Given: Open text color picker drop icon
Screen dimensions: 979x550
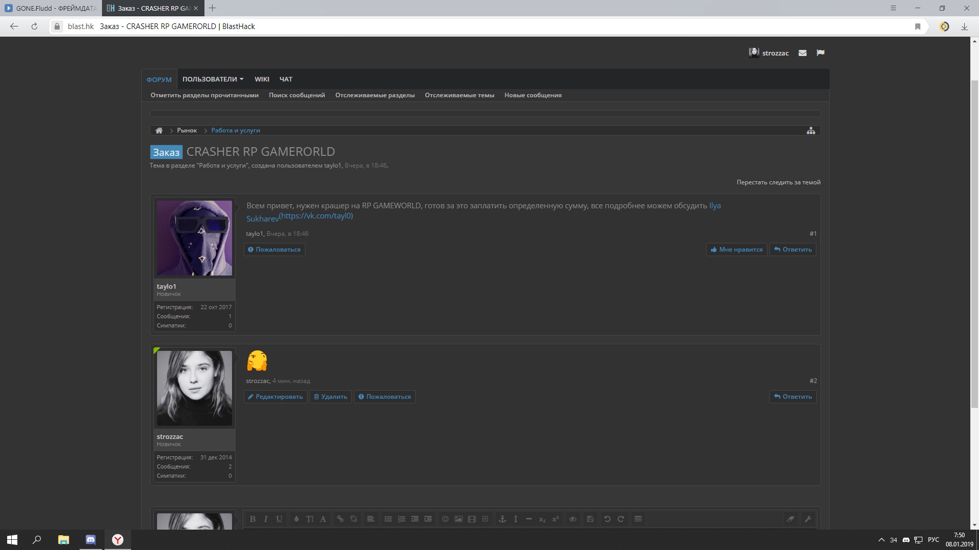Looking at the screenshot, I should coord(296,519).
